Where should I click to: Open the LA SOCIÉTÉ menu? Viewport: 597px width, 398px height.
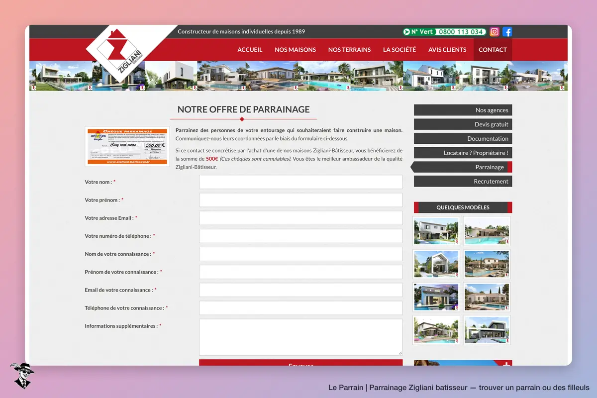point(399,50)
